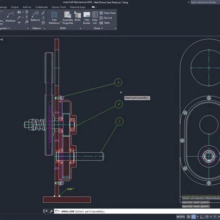
Task: Switch to the Express Tools tab
Action: point(58,7)
